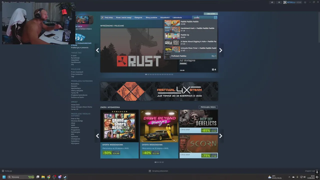The image size is (320, 180).
Task: Open the taskbar volume speaker icon
Action: point(304,177)
